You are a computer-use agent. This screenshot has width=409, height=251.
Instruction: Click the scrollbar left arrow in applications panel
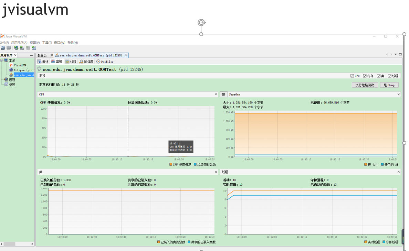click(x=2, y=244)
